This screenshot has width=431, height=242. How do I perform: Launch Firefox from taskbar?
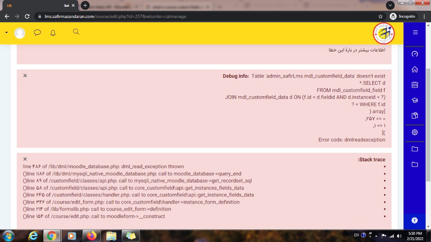pyautogui.click(x=91, y=236)
